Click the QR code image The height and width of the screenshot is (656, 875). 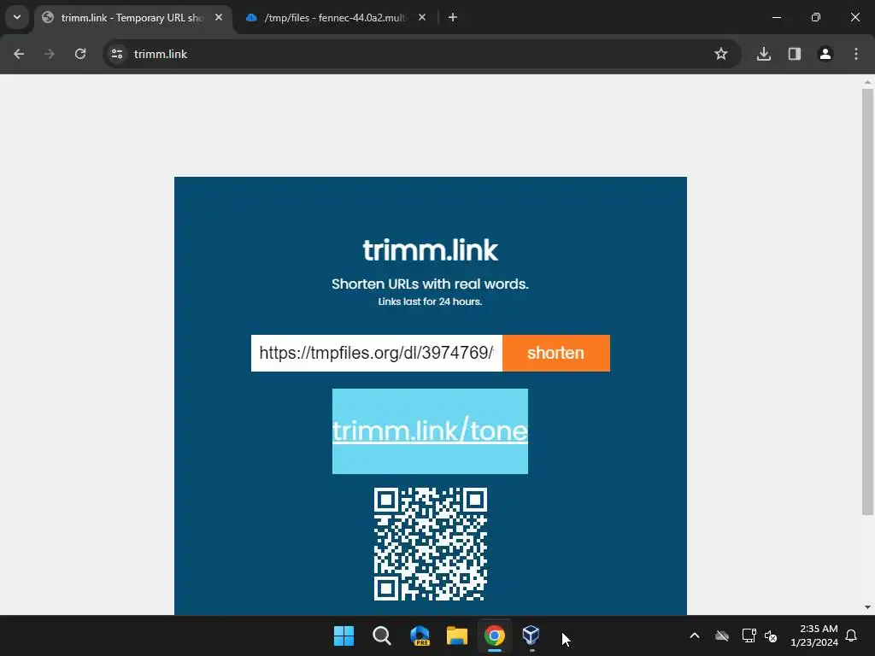[431, 544]
